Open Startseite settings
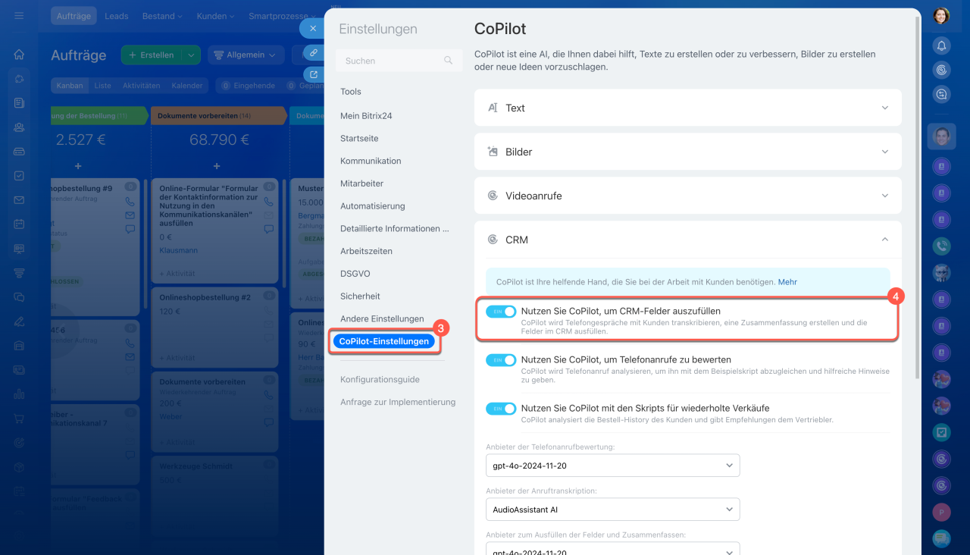This screenshot has height=555, width=970. [359, 139]
